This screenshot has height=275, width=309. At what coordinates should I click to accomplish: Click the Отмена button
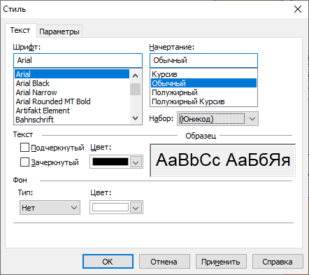click(164, 262)
